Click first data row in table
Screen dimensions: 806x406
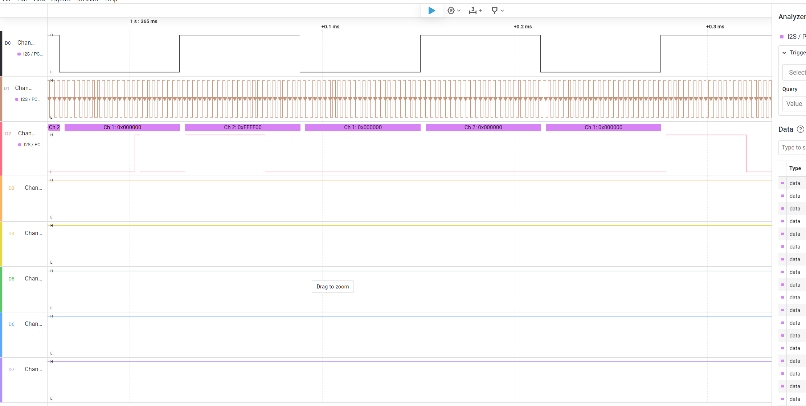(794, 183)
